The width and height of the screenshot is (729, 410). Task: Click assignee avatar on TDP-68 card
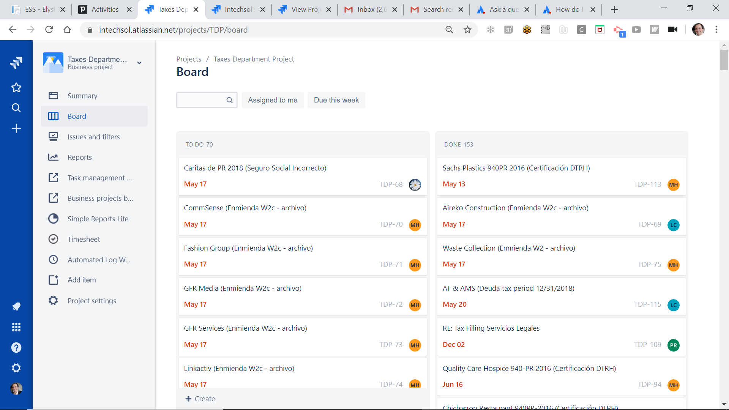[x=415, y=184]
